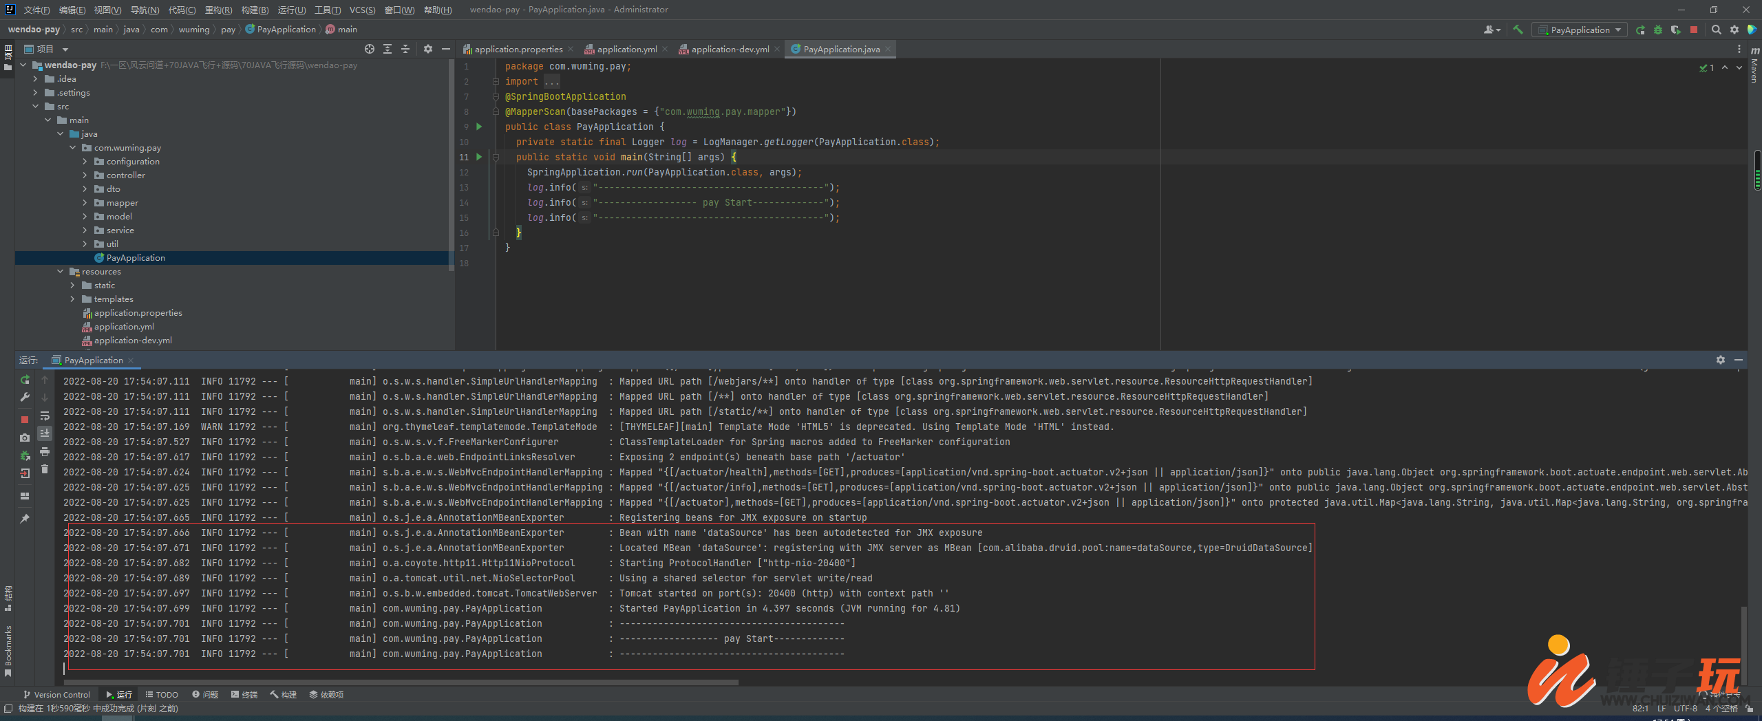This screenshot has width=1762, height=721.
Task: Pin the run tab with pin icon
Action: tap(25, 519)
